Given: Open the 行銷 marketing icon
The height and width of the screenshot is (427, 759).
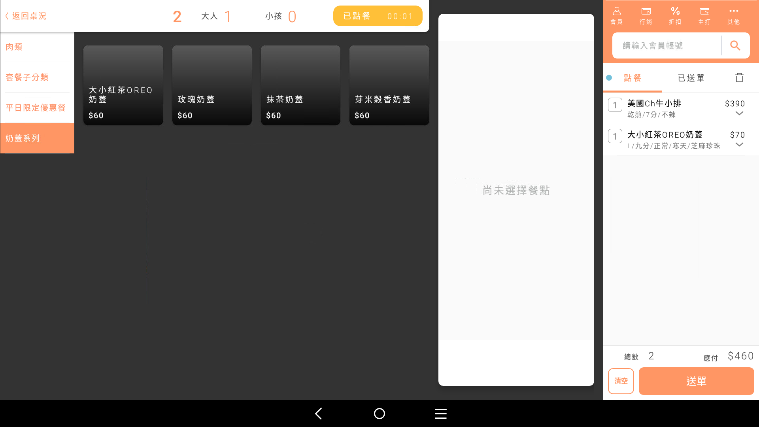Looking at the screenshot, I should (646, 15).
